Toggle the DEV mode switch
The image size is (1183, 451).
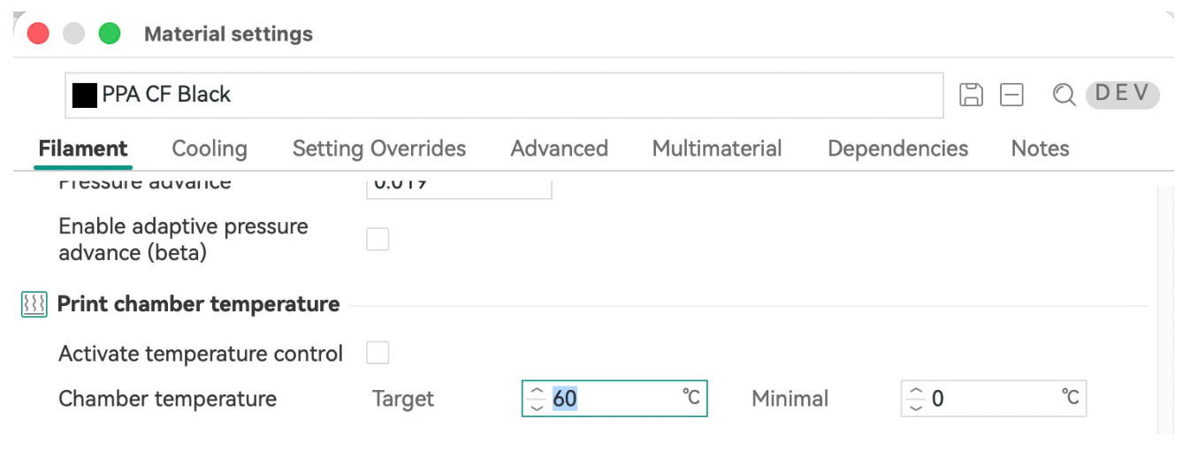tap(1122, 94)
